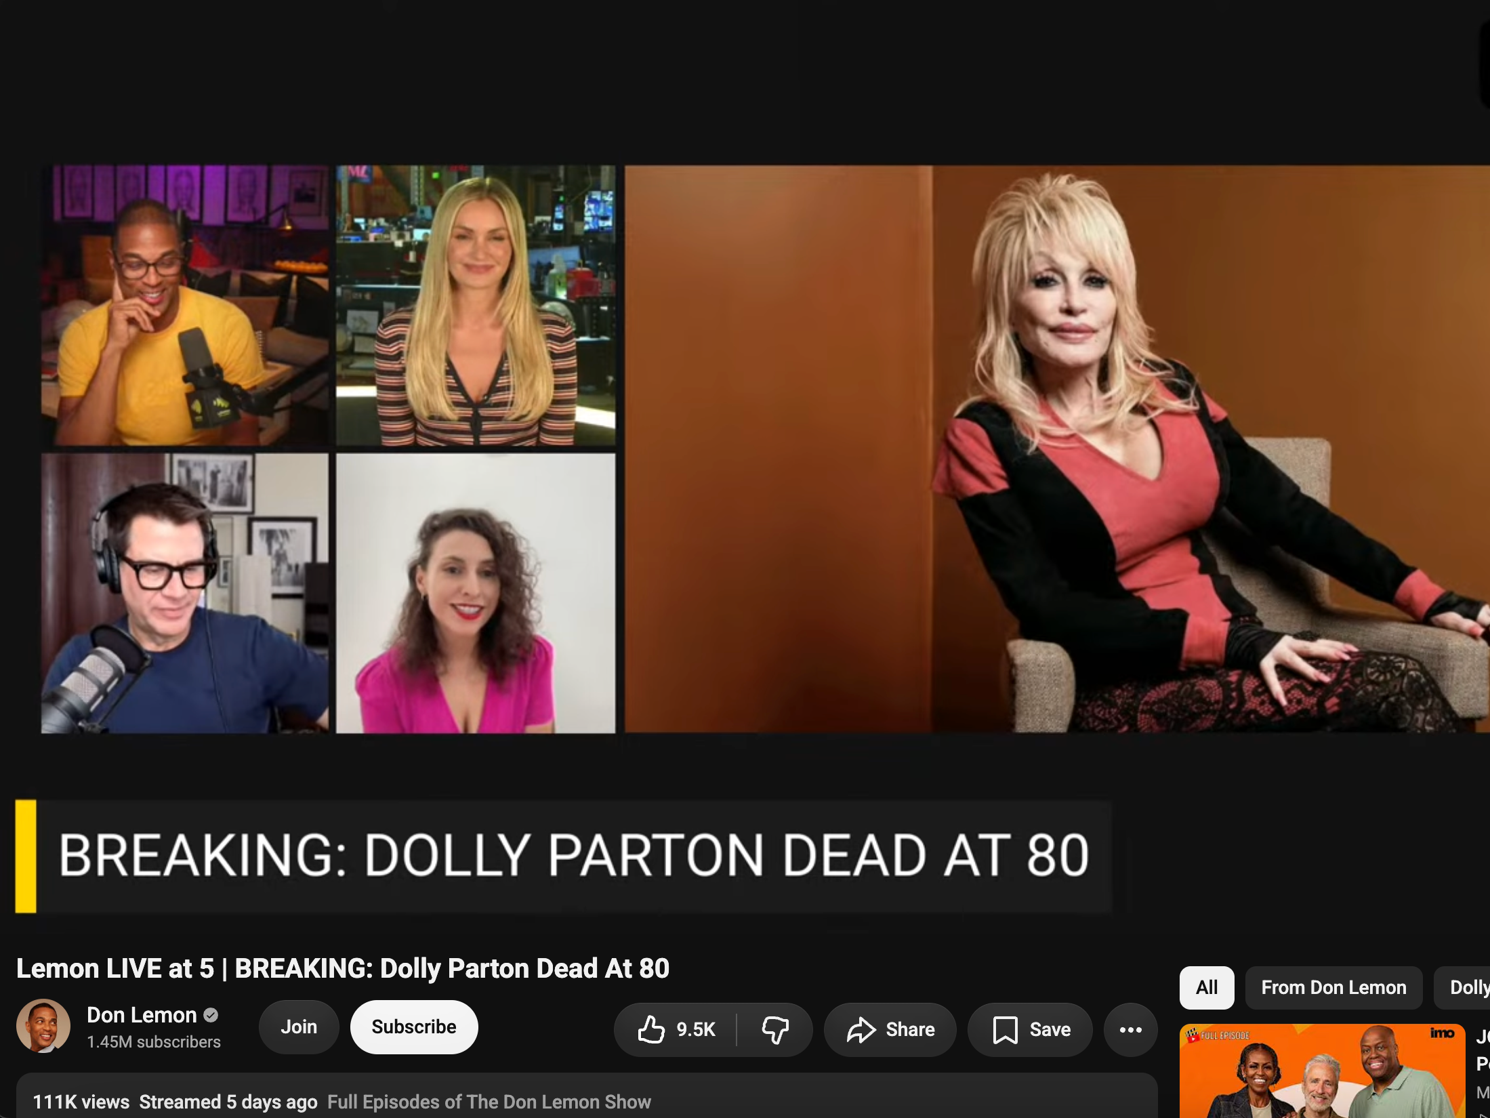The width and height of the screenshot is (1490, 1118).
Task: Select the Dolly filter chip
Action: click(x=1464, y=988)
